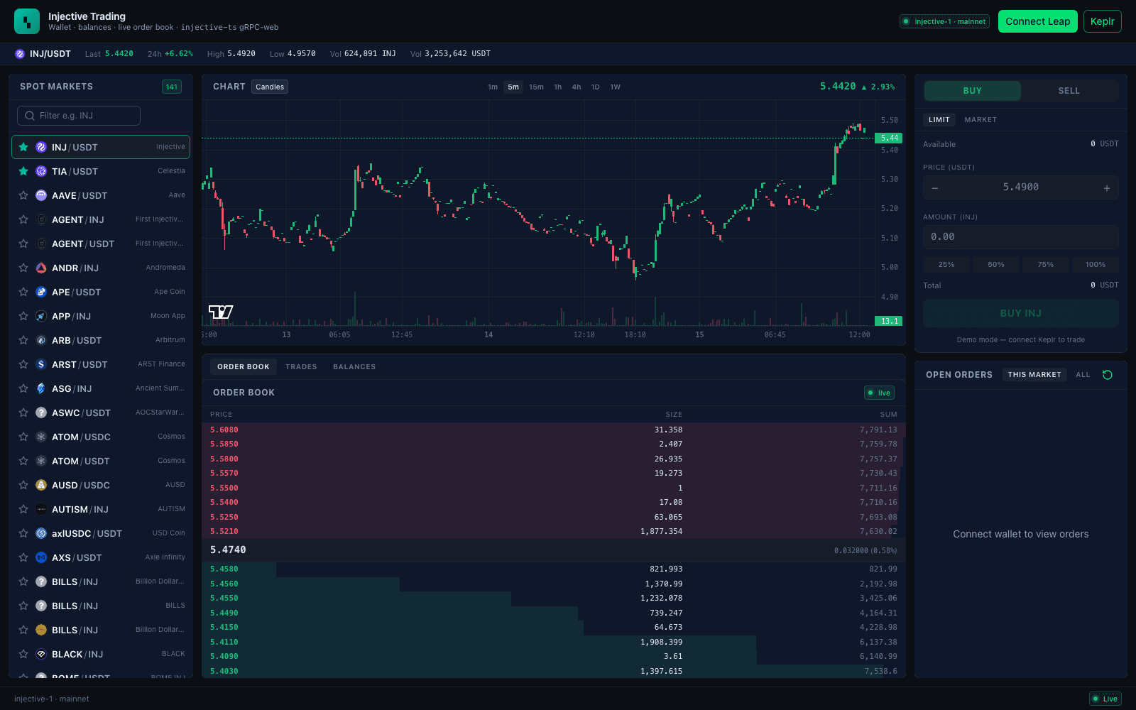The width and height of the screenshot is (1136, 710).
Task: Star the ATOM/USDC market
Action: [23, 437]
